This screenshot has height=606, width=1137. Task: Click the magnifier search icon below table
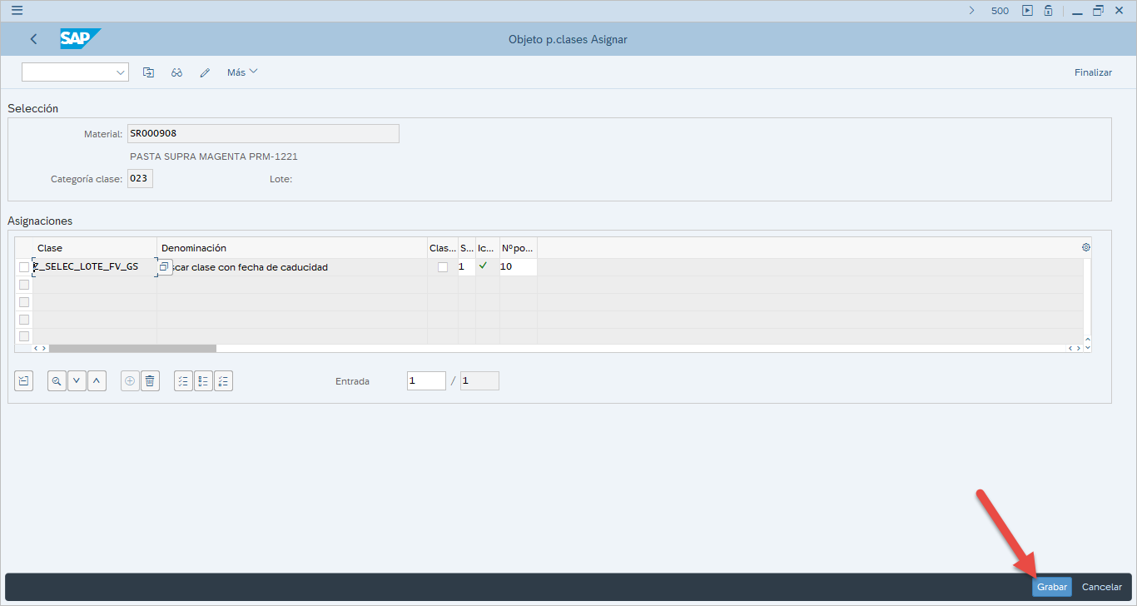click(57, 381)
